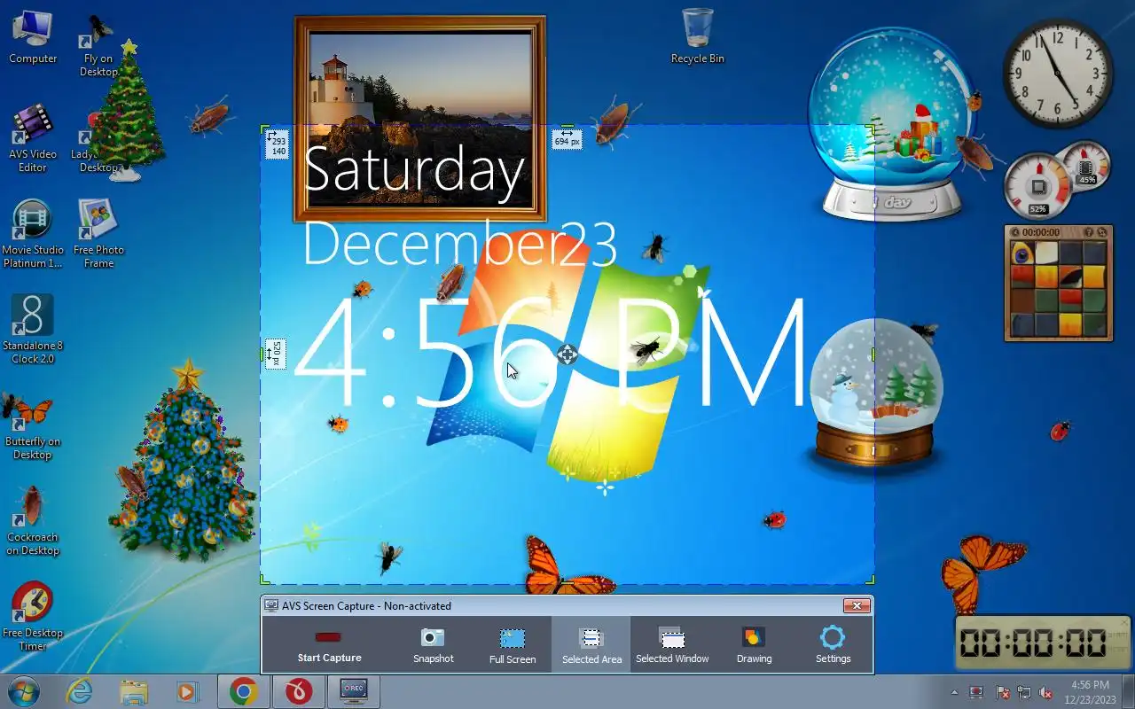Open the Computer desktop icon
The height and width of the screenshot is (709, 1135).
(x=33, y=37)
